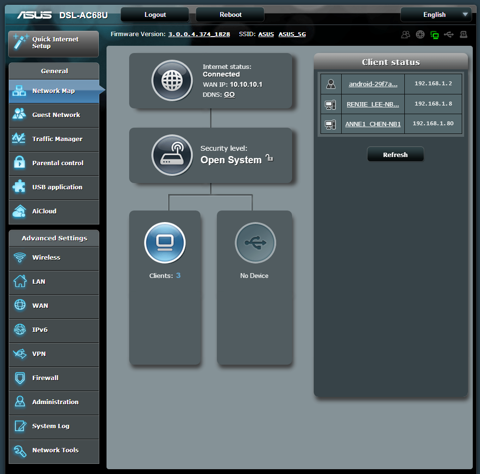This screenshot has height=474, width=480.
Task: Click the Clients count 3
Action: [178, 276]
